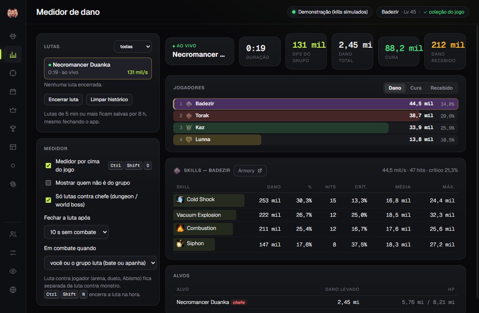Click the 'Limpar histórico' button

pyautogui.click(x=109, y=100)
